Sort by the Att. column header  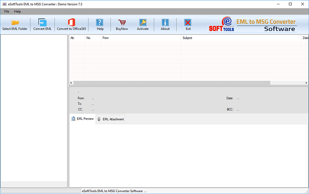77,38
